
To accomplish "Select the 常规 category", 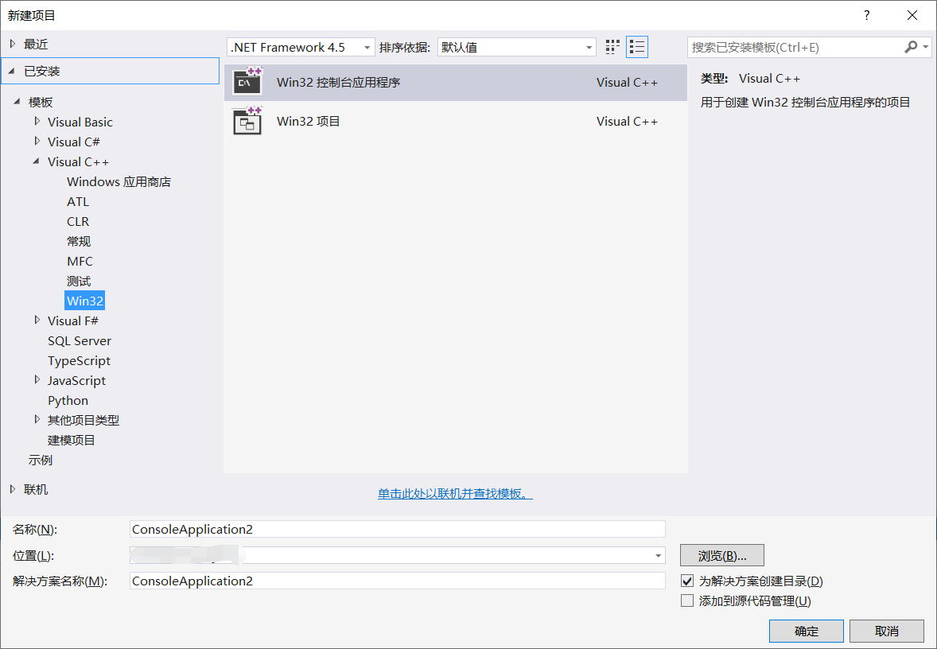I will pos(79,242).
